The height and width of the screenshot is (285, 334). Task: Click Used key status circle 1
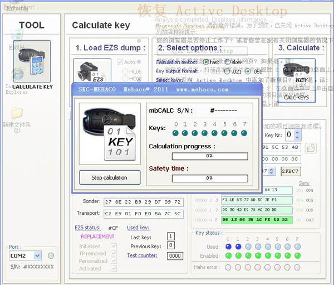(238, 247)
